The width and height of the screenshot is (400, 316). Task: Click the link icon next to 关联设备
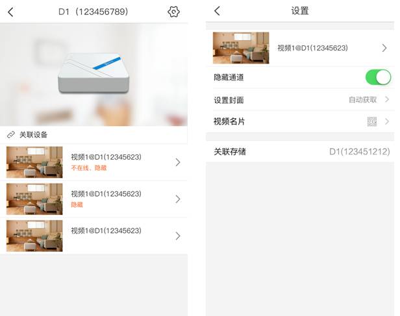click(x=10, y=135)
